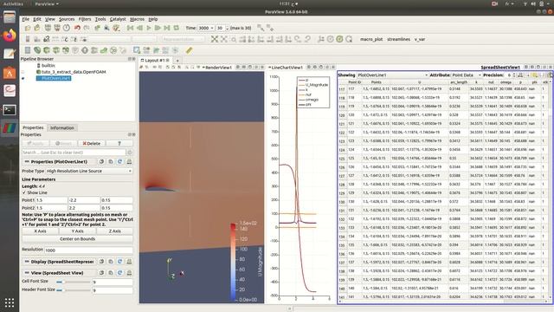The height and width of the screenshot is (312, 554).
Task: Toggle visibility of tuto_3_extract_data.OpenFOAM
Action: click(23, 72)
